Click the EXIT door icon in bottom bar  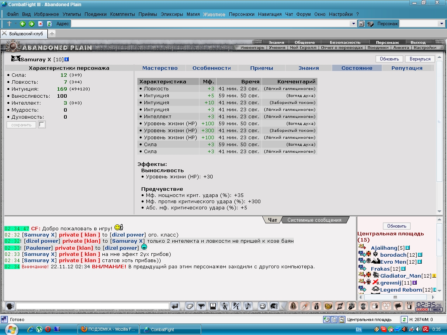tap(410, 306)
